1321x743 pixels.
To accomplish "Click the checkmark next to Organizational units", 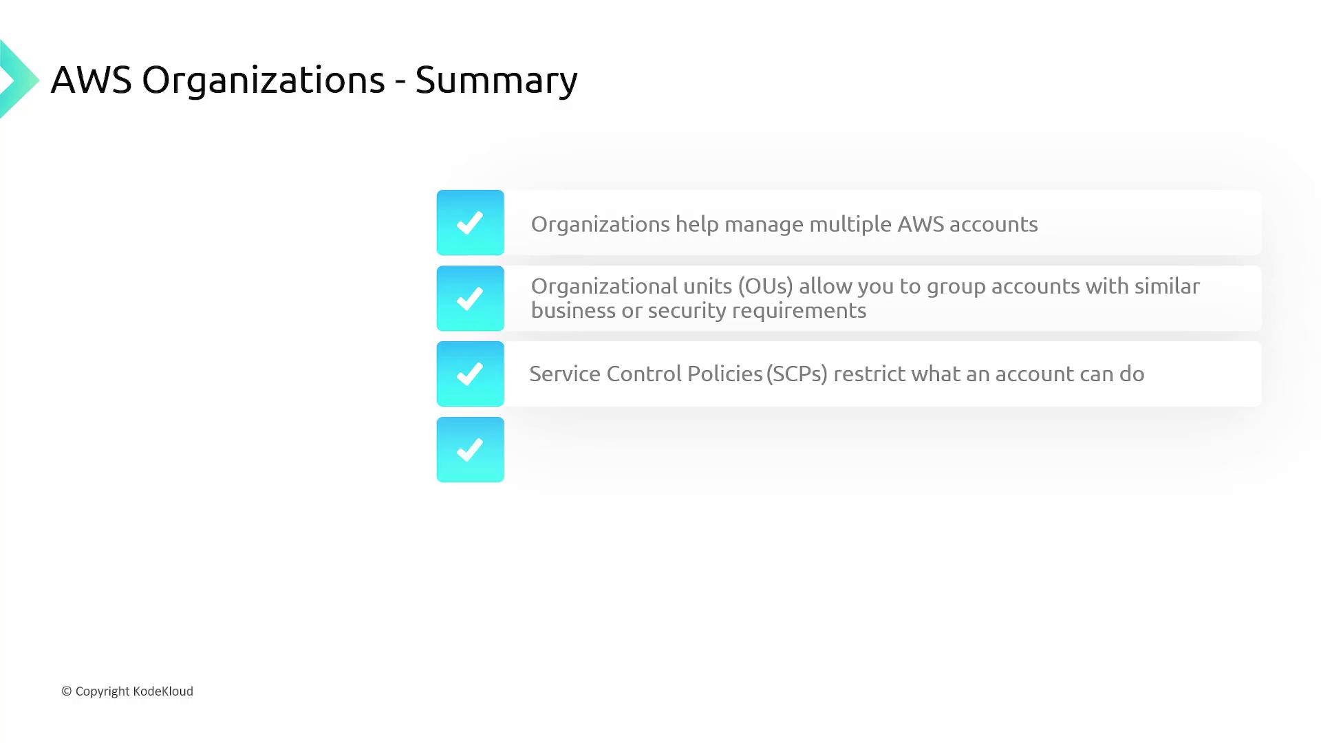I will pyautogui.click(x=470, y=299).
